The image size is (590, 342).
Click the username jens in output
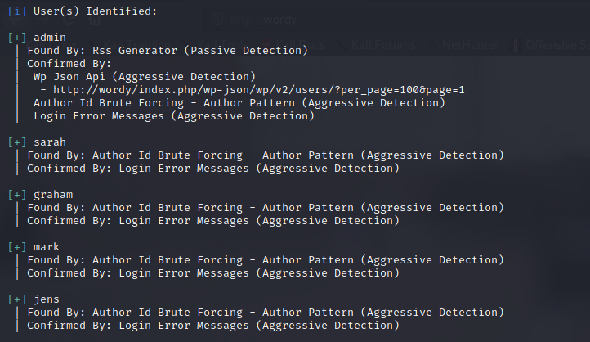[x=47, y=299]
